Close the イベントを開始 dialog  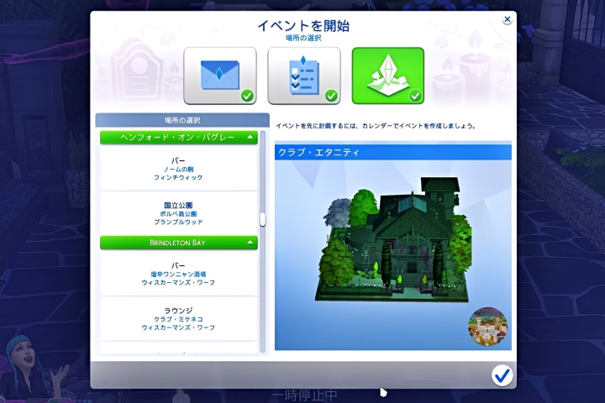pyautogui.click(x=507, y=19)
